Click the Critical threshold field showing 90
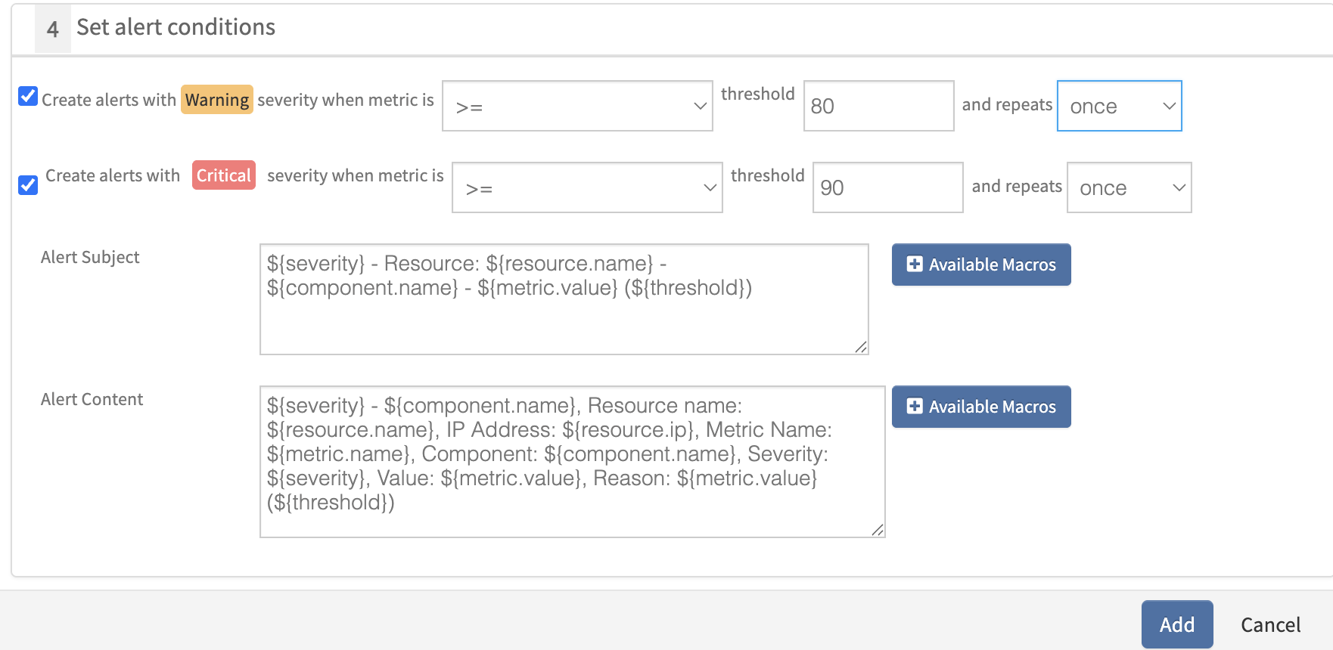Image resolution: width=1333 pixels, height=650 pixels. pyautogui.click(x=887, y=187)
